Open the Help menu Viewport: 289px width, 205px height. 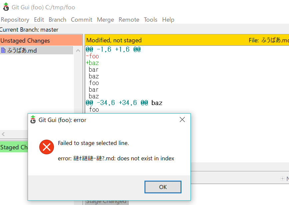pos(168,20)
